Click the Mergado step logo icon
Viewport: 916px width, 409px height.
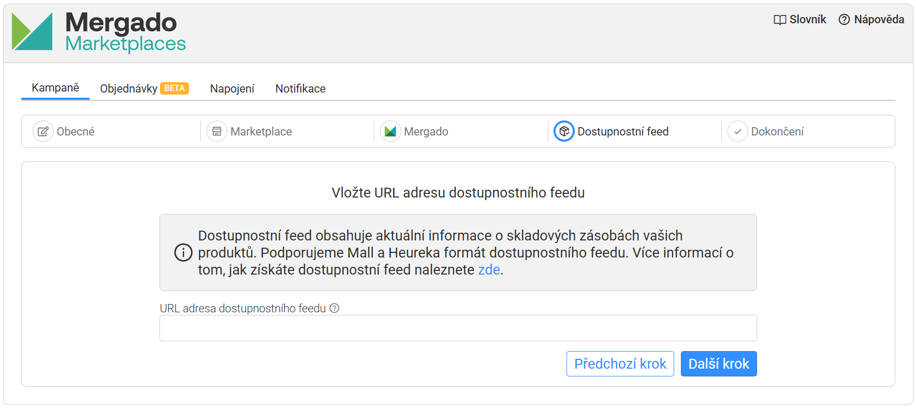coord(390,131)
